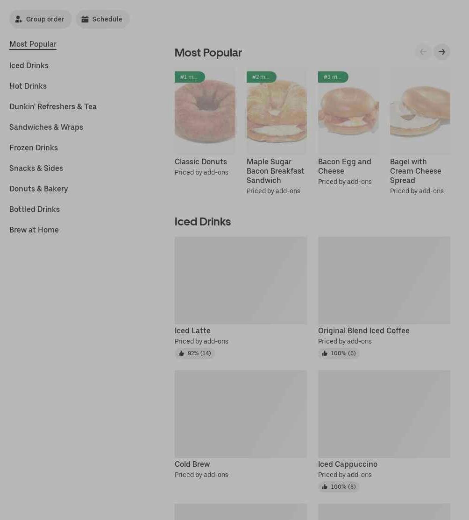Click the #3 most liked badge
This screenshot has height=520, width=469.
click(x=333, y=77)
